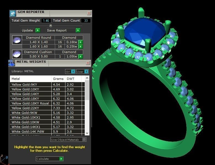This screenshot has height=165, width=215.
Task: Select the White Gold:10KX1 row
Action: coord(47,117)
